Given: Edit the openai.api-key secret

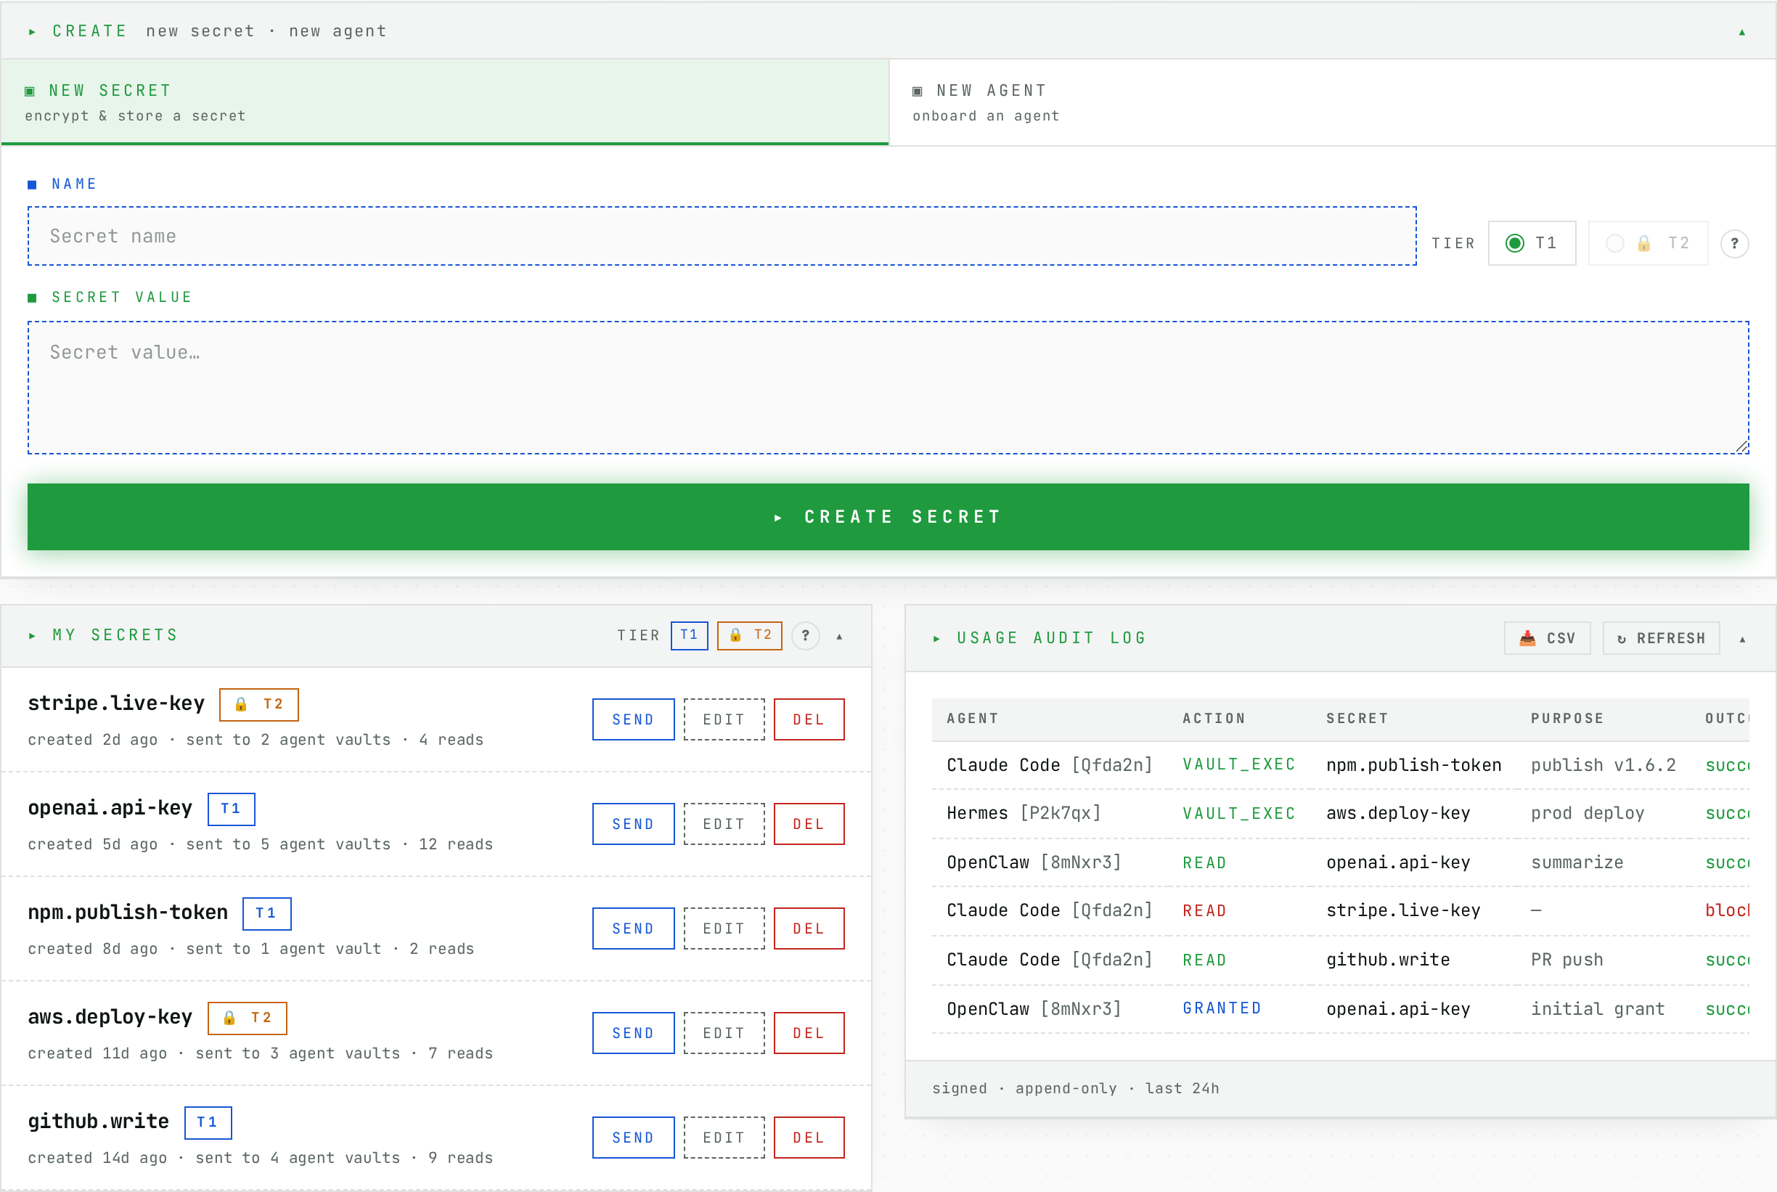Looking at the screenshot, I should (x=724, y=824).
